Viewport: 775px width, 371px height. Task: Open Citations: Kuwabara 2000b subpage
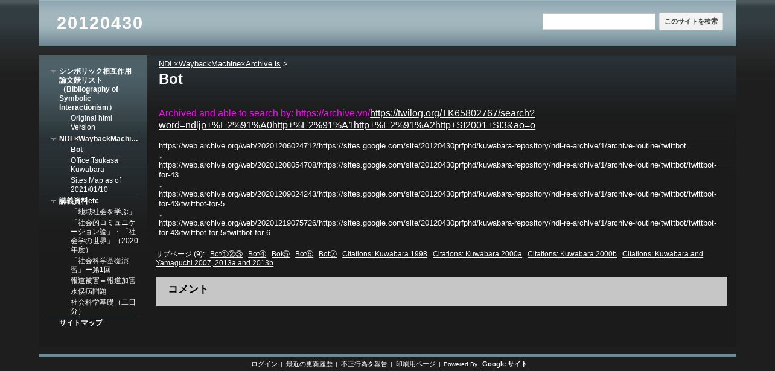[572, 254]
